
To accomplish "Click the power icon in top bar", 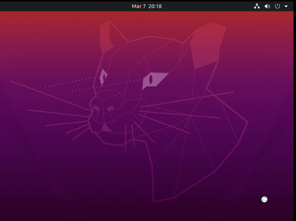I will tap(277, 6).
